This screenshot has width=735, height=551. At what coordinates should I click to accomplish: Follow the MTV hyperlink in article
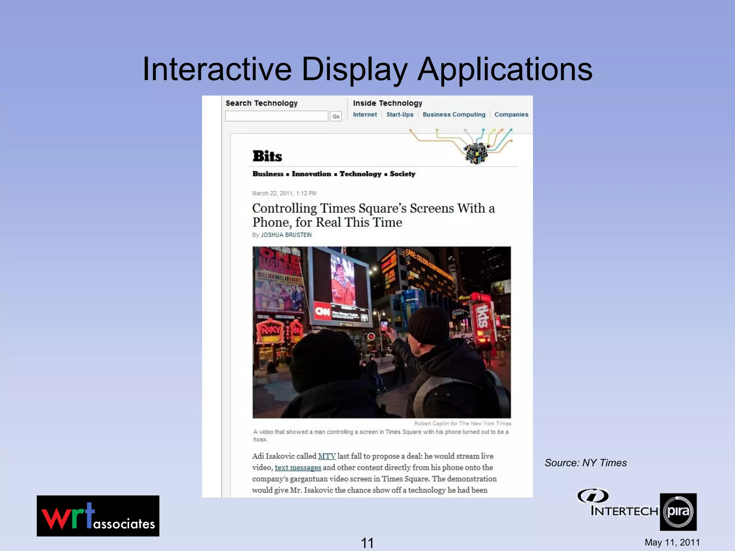327,456
